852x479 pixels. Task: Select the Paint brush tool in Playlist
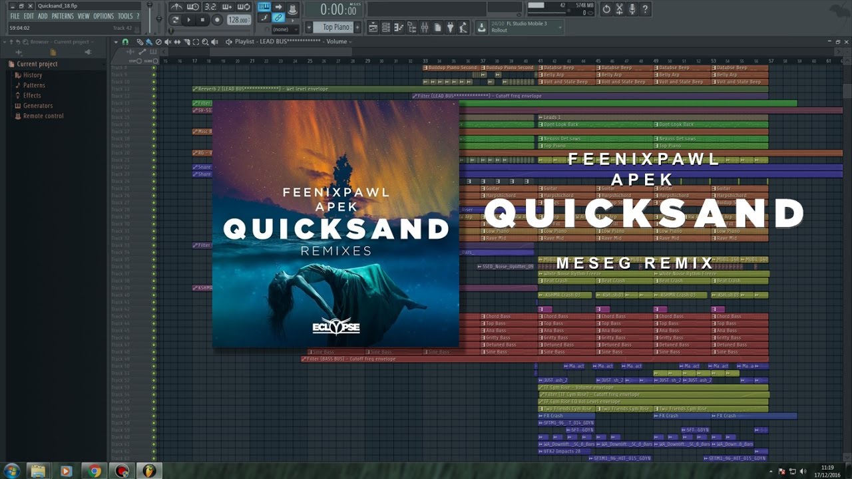149,42
